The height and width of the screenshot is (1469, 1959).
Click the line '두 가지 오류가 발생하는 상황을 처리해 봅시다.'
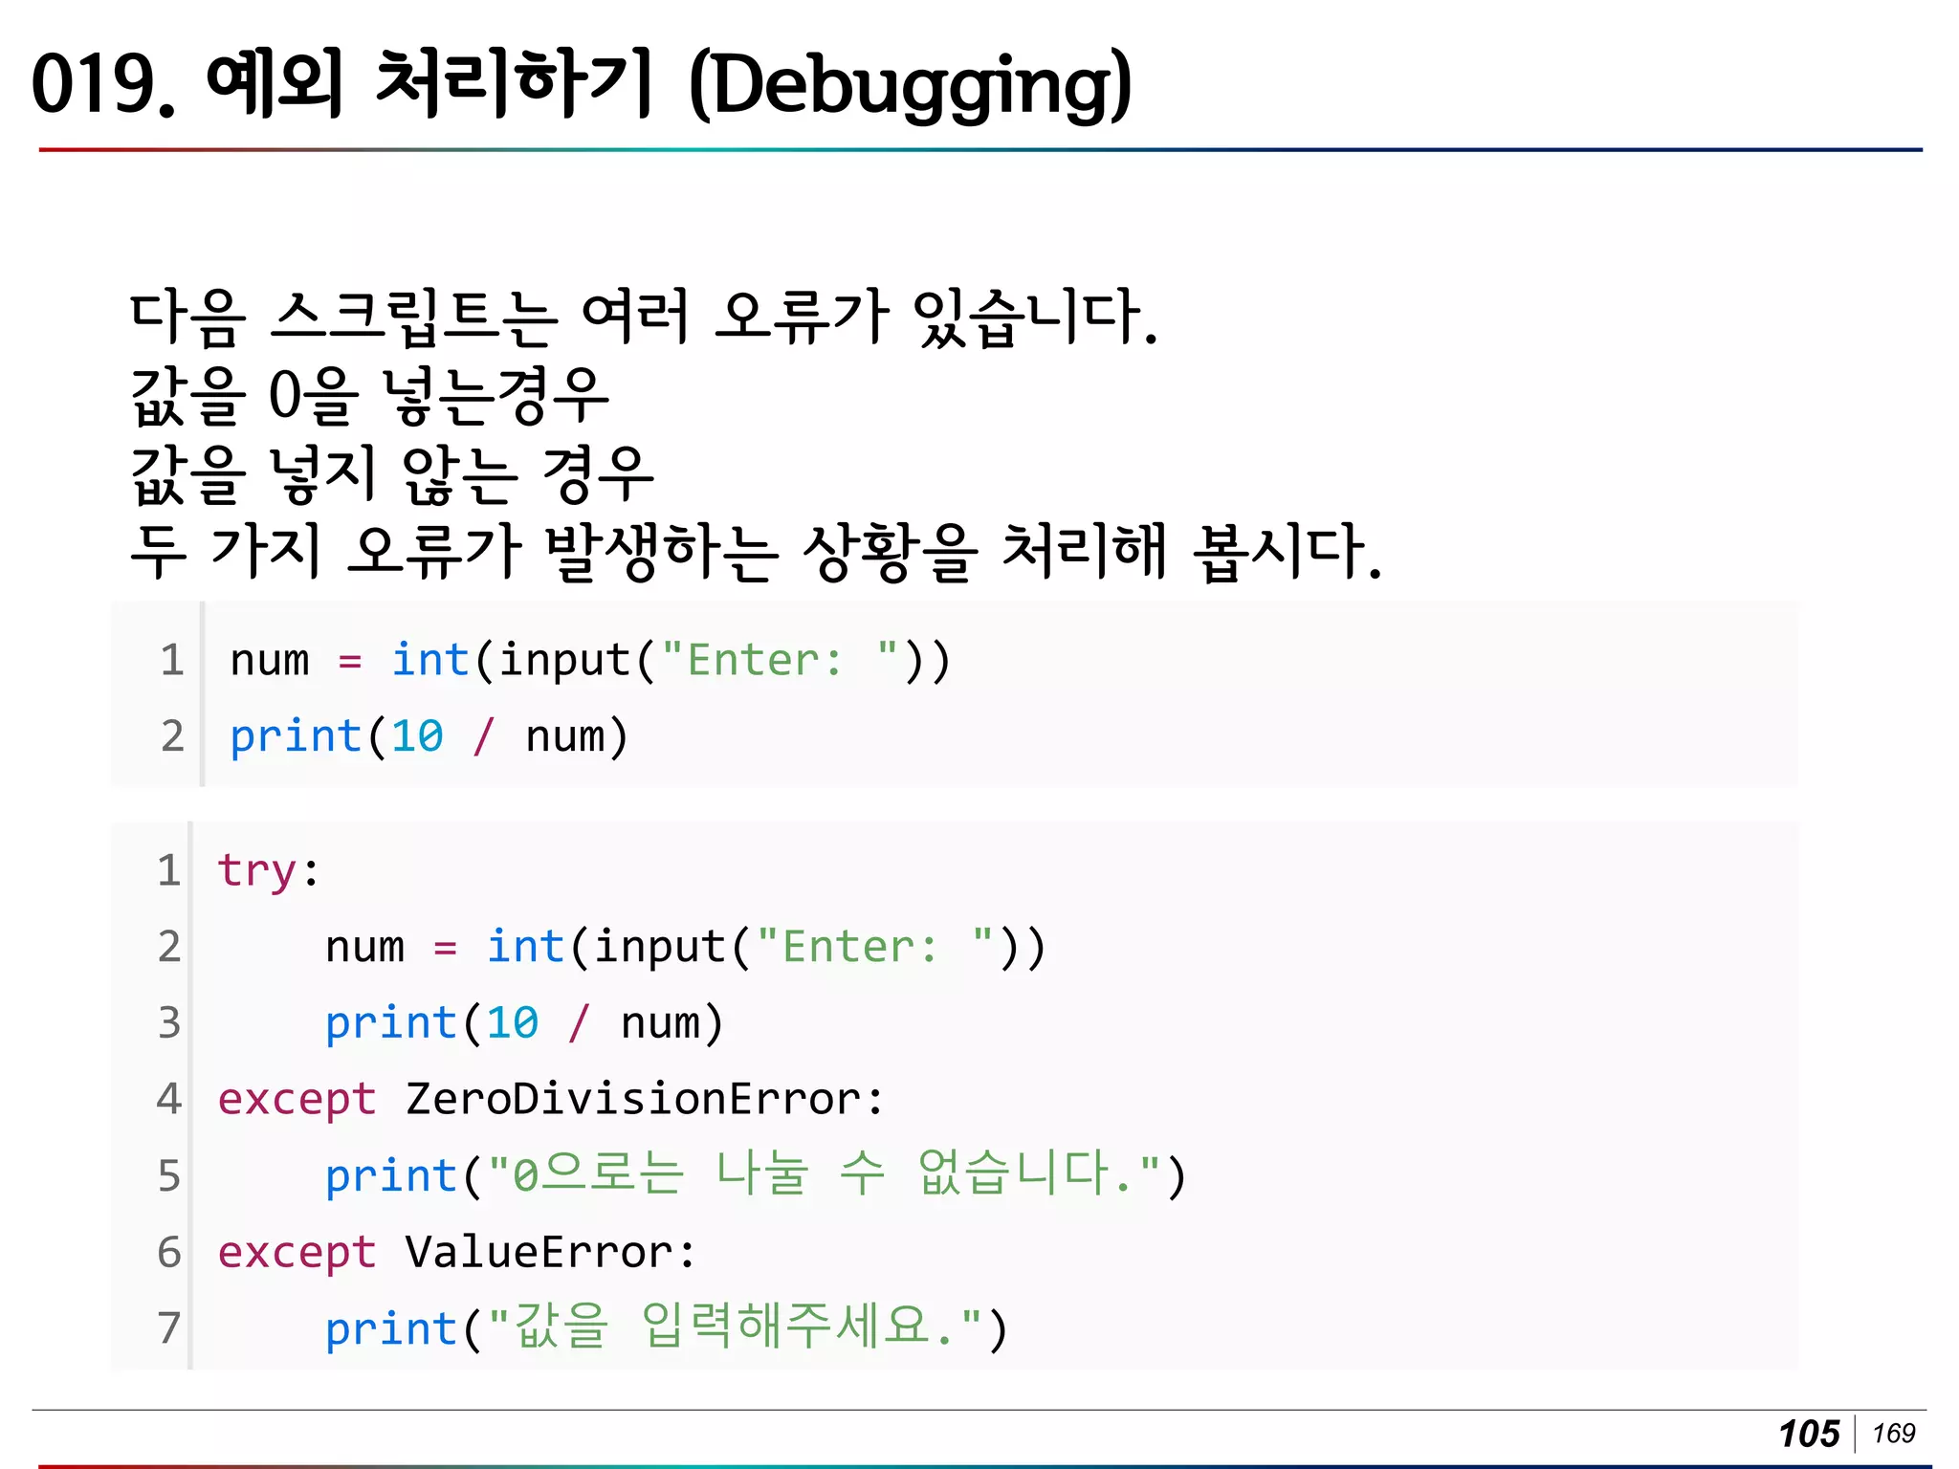pyautogui.click(x=757, y=552)
